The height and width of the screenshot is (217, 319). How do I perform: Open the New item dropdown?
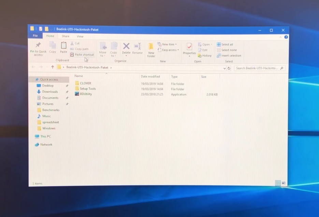(x=167, y=44)
